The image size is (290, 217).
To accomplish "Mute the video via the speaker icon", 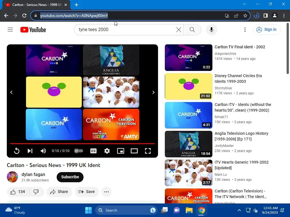I will point(43,151).
